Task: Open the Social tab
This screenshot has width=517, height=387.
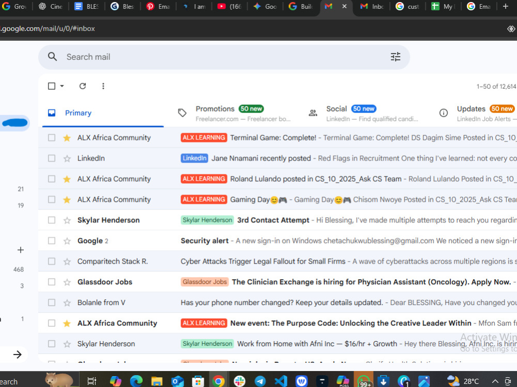Action: [366, 113]
